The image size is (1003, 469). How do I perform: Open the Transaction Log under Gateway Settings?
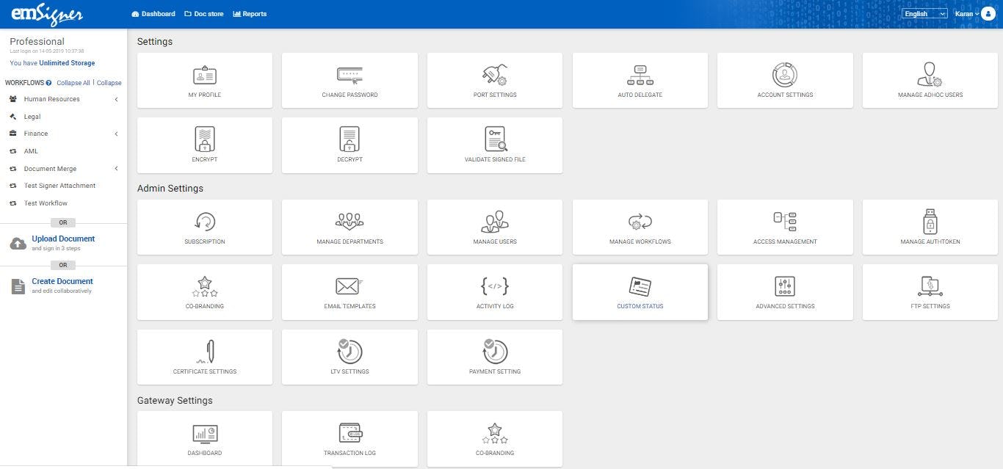[350, 438]
